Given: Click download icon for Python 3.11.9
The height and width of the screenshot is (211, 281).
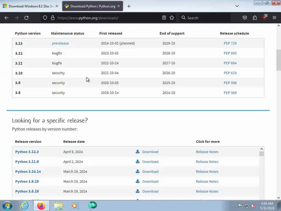Looking at the screenshot, I should (x=138, y=162).
